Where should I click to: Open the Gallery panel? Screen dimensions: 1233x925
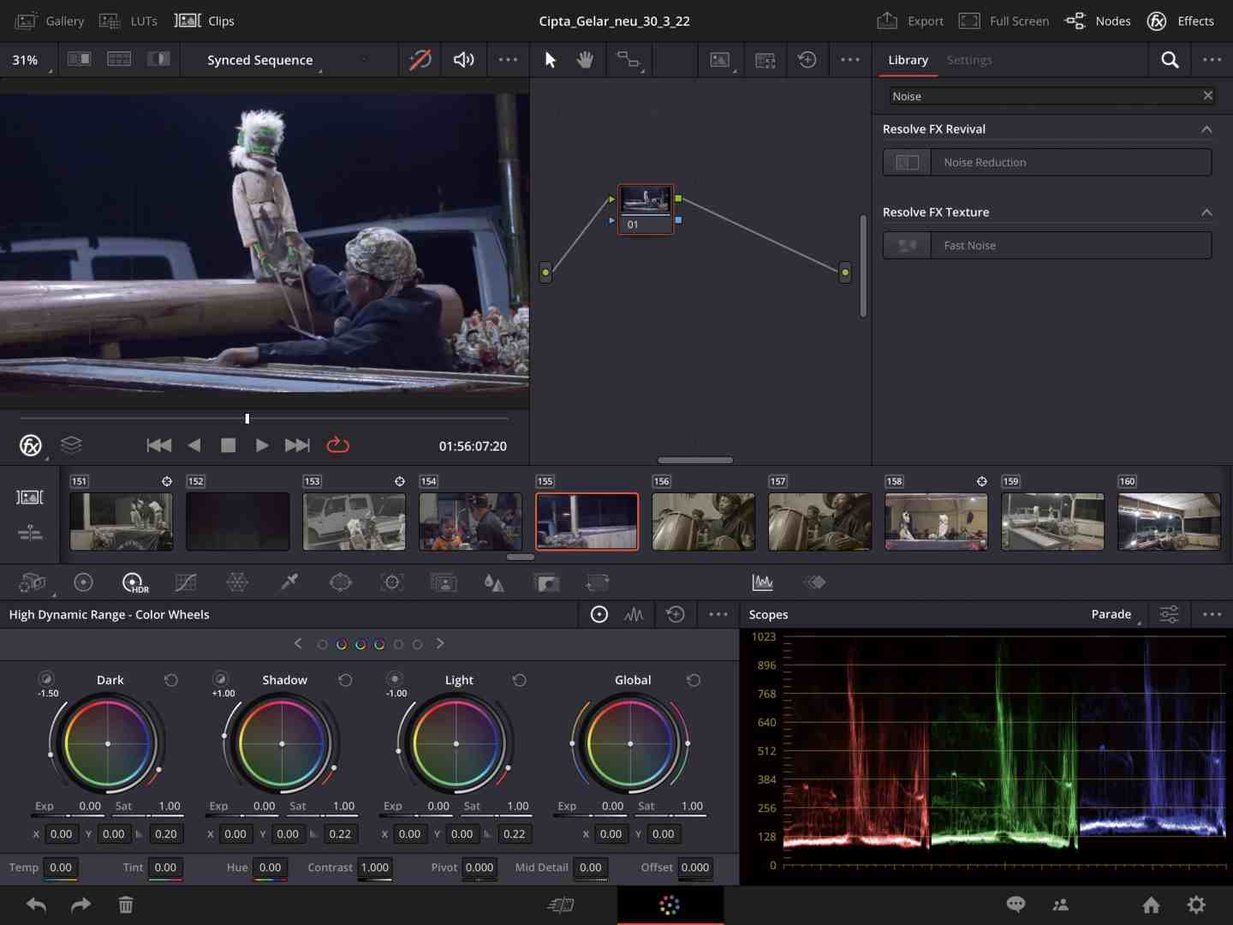[x=50, y=21]
